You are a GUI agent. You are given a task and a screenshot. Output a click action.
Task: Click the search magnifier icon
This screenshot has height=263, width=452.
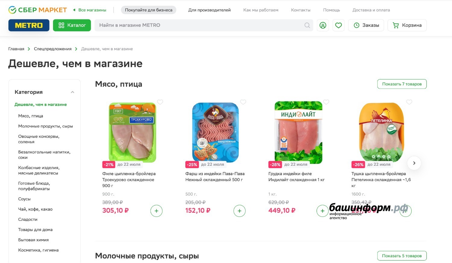point(307,25)
